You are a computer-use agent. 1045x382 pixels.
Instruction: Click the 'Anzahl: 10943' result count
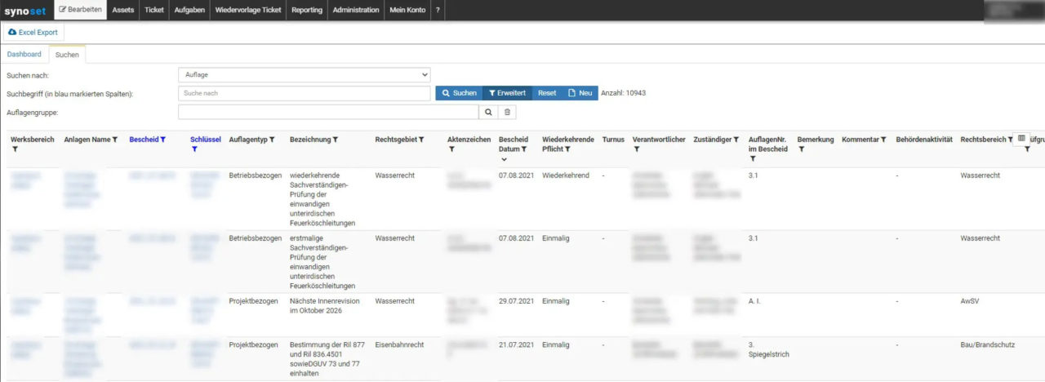coord(624,93)
